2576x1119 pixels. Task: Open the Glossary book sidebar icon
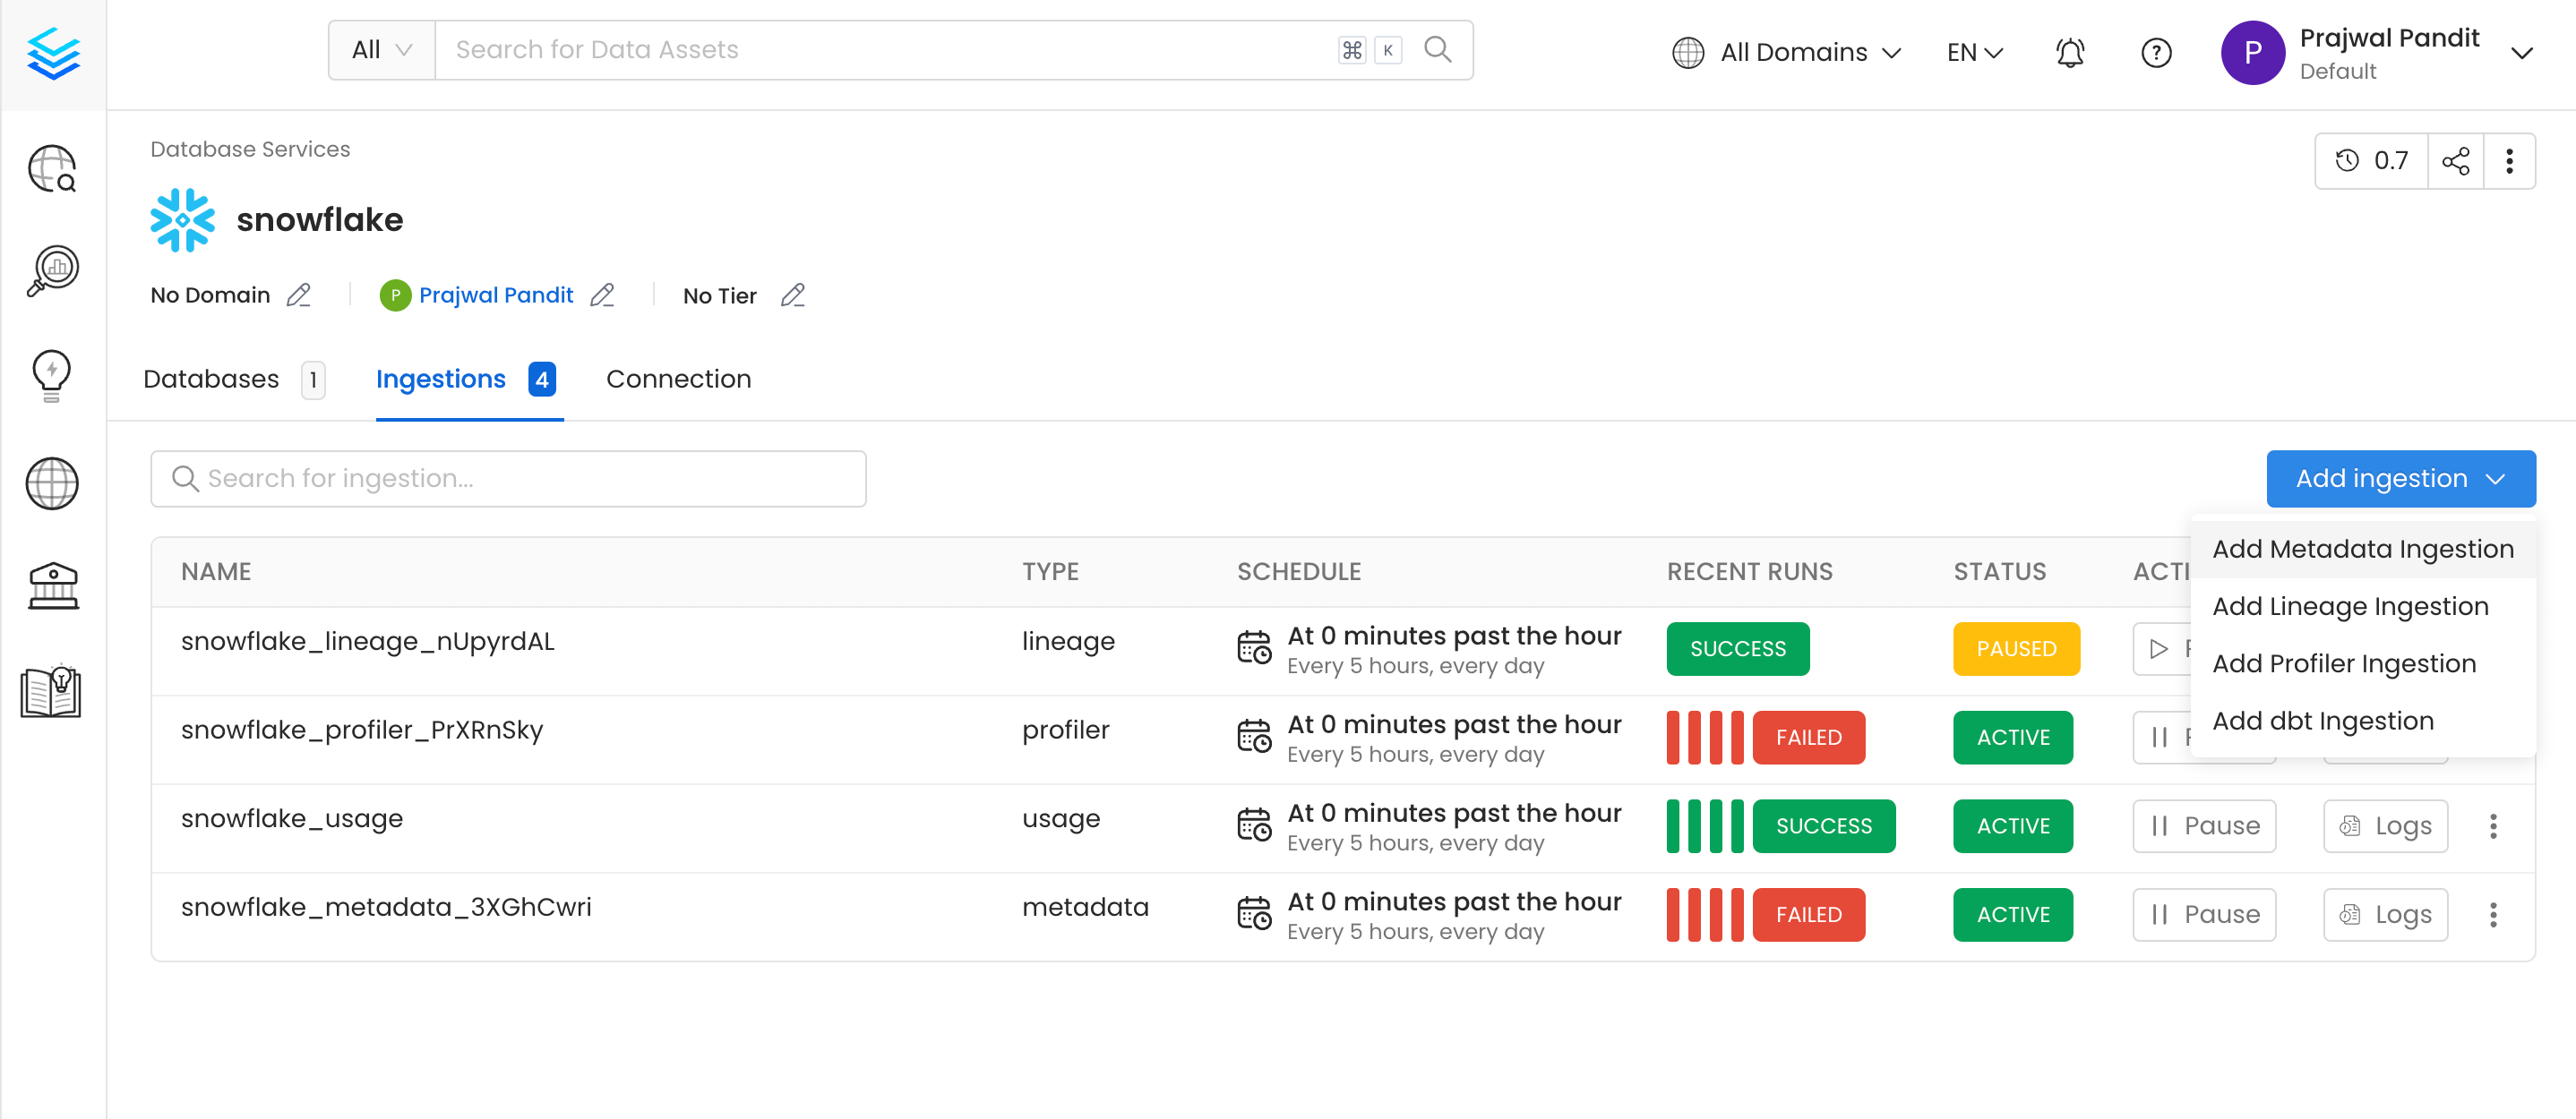[x=51, y=691]
